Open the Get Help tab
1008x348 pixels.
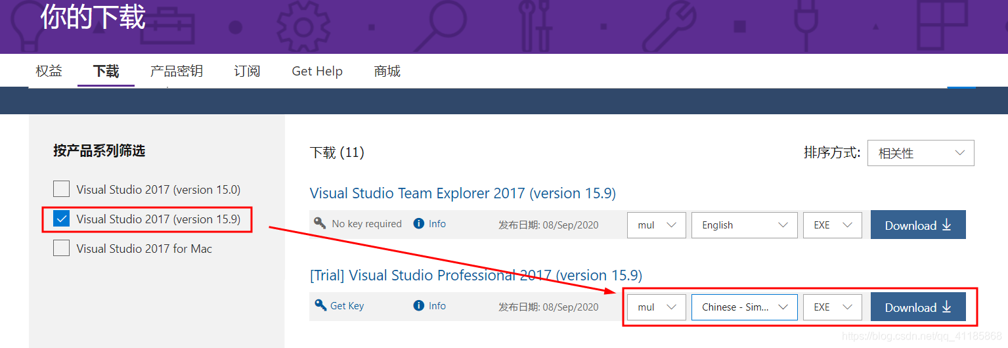click(x=317, y=71)
